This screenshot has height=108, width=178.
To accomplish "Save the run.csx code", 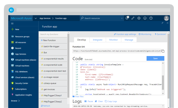I will point(155,58).
